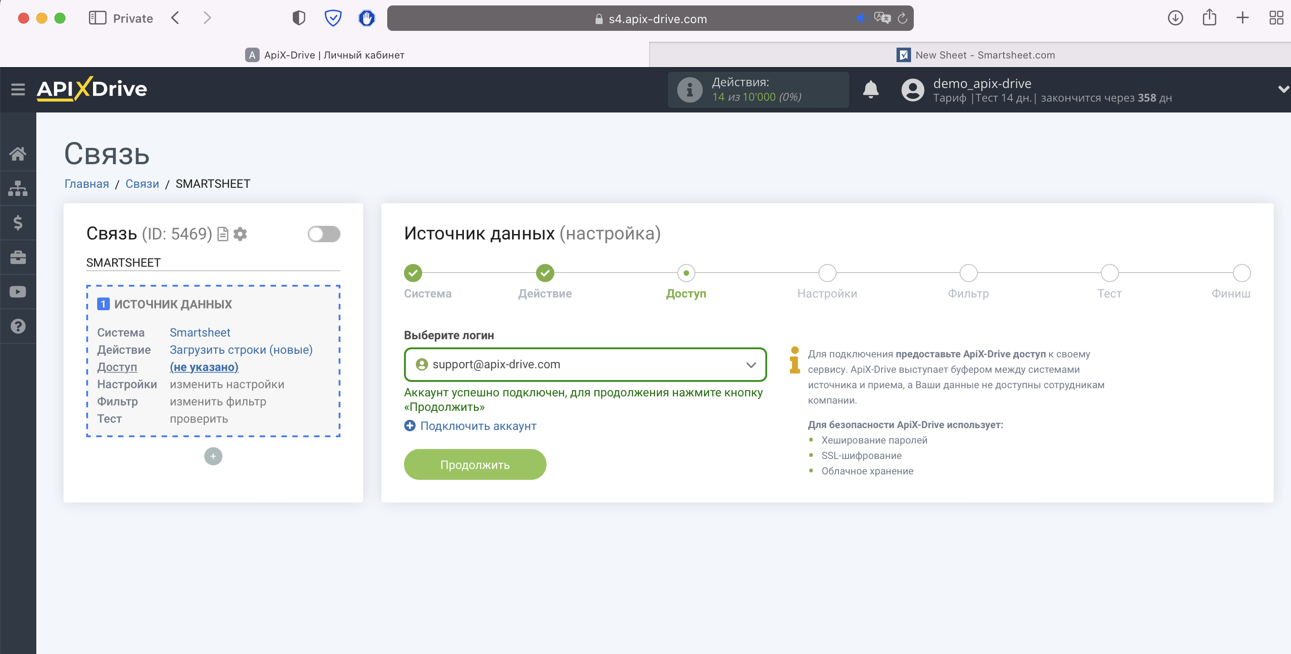The height and width of the screenshot is (654, 1291).
Task: Click the изменить фильтр text
Action: tap(217, 402)
